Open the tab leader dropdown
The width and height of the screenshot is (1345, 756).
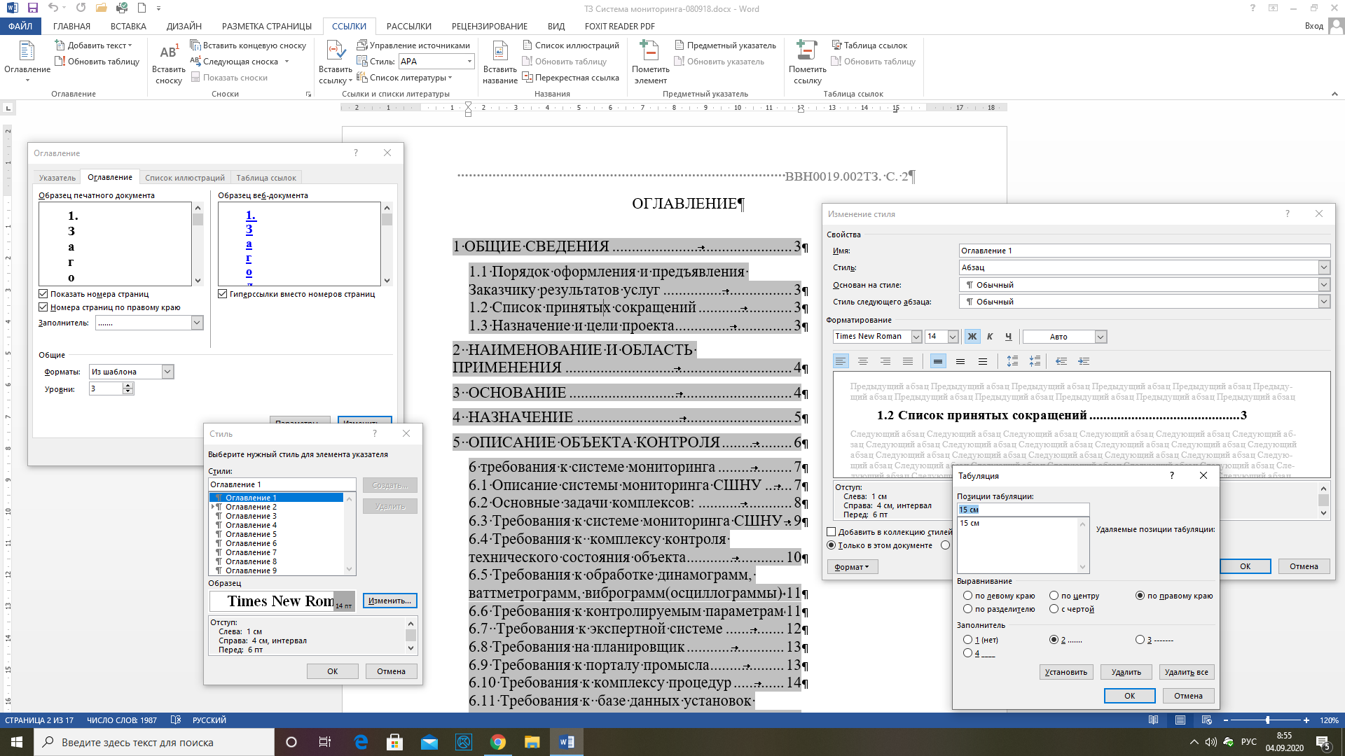tap(197, 323)
